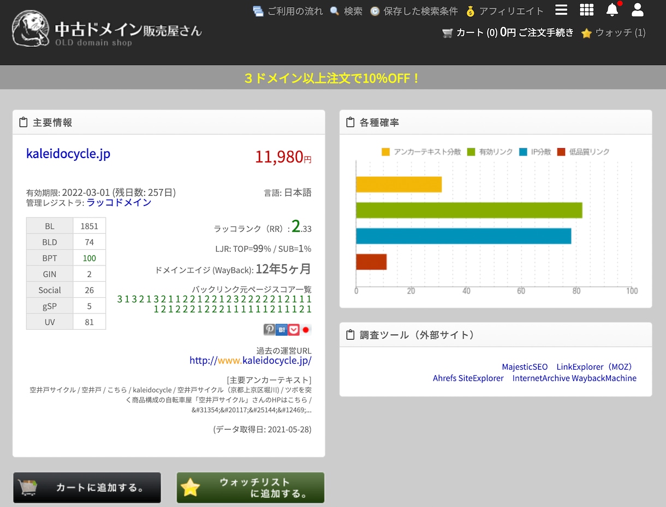
Task: Click the green 有効リンク bar in chart
Action: tap(469, 210)
